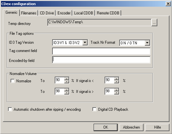Decrease 'If signal is >' percentage value
Image resolution: width=172 pixels, height=134 pixels.
coord(116,93)
